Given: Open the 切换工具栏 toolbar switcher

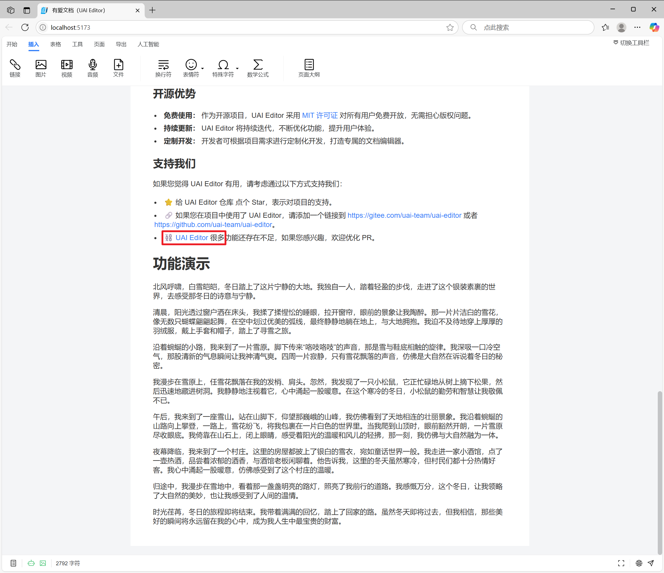Looking at the screenshot, I should click(x=631, y=43).
